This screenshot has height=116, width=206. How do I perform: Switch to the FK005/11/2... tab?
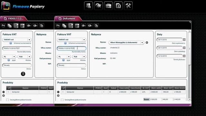click(x=14, y=19)
